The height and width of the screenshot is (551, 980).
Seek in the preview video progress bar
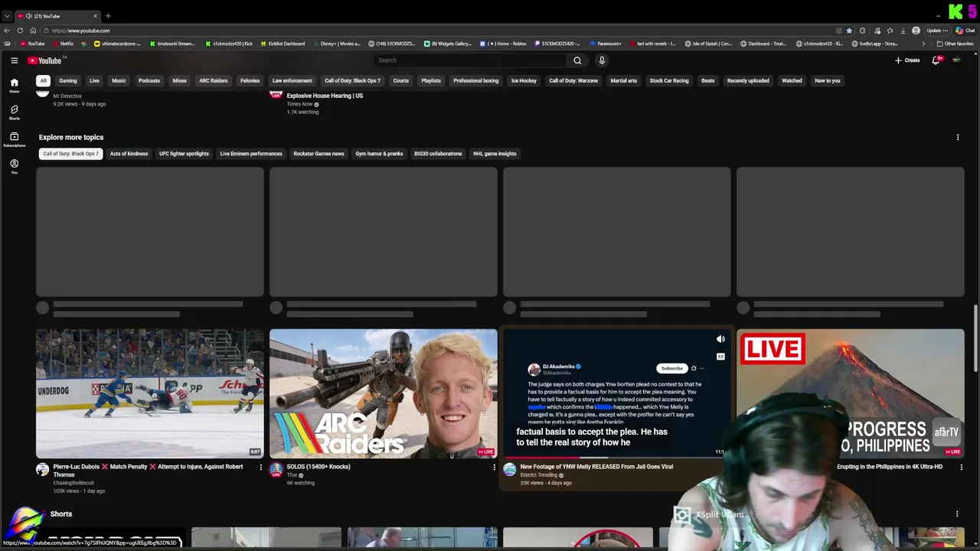tap(616, 458)
